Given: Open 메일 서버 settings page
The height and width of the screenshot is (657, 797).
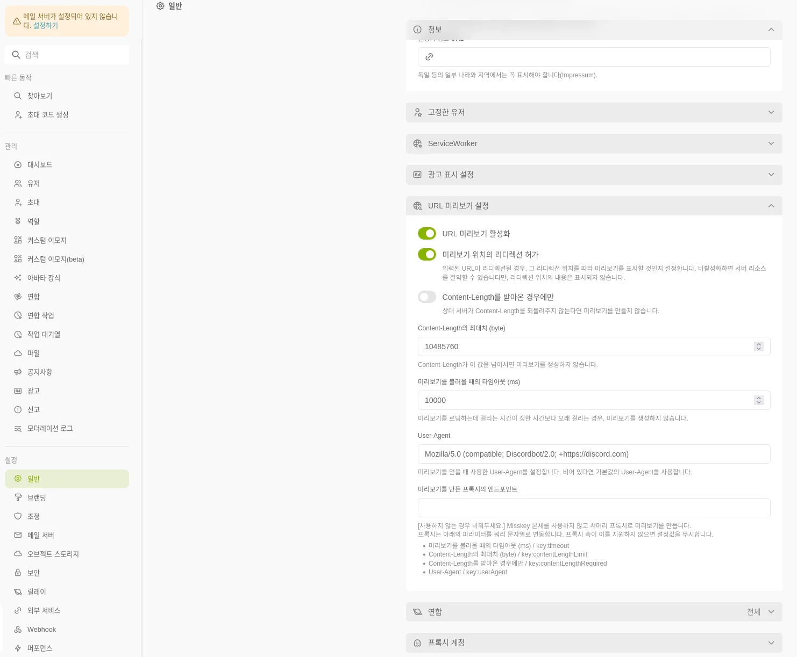Looking at the screenshot, I should [x=41, y=535].
